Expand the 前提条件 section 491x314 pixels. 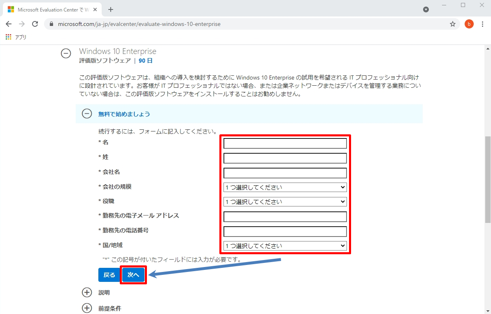point(87,308)
